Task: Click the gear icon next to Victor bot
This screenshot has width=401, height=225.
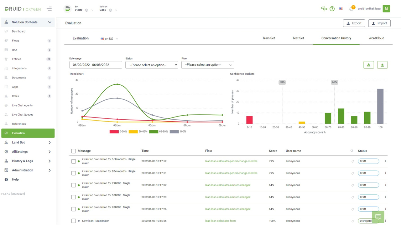Action: 87,10
